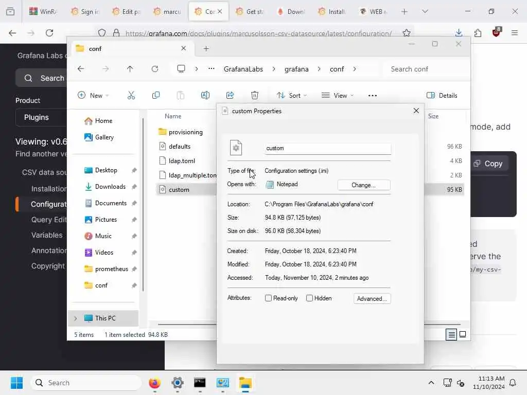Click GrafanaLabs in the breadcrumb path
Image resolution: width=527 pixels, height=395 pixels.
(243, 69)
